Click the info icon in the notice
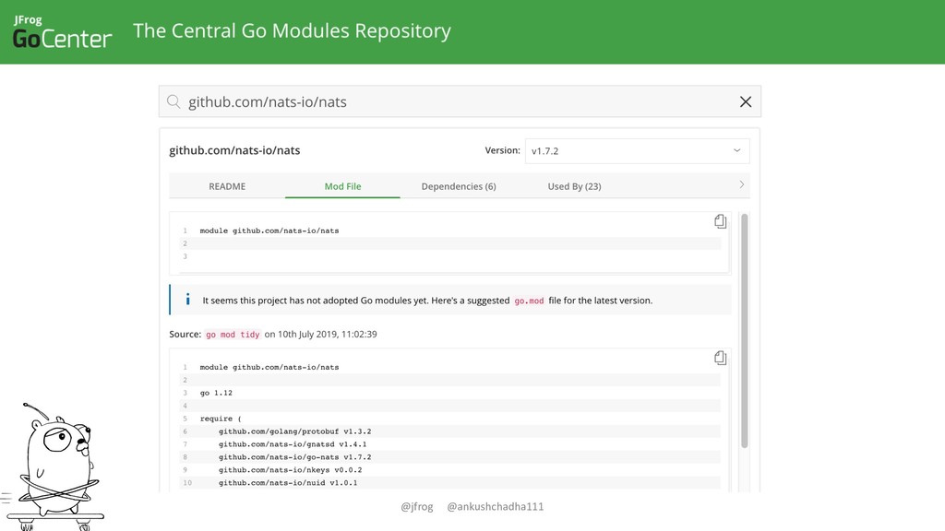Image resolution: width=945 pixels, height=531 pixels. coord(188,300)
